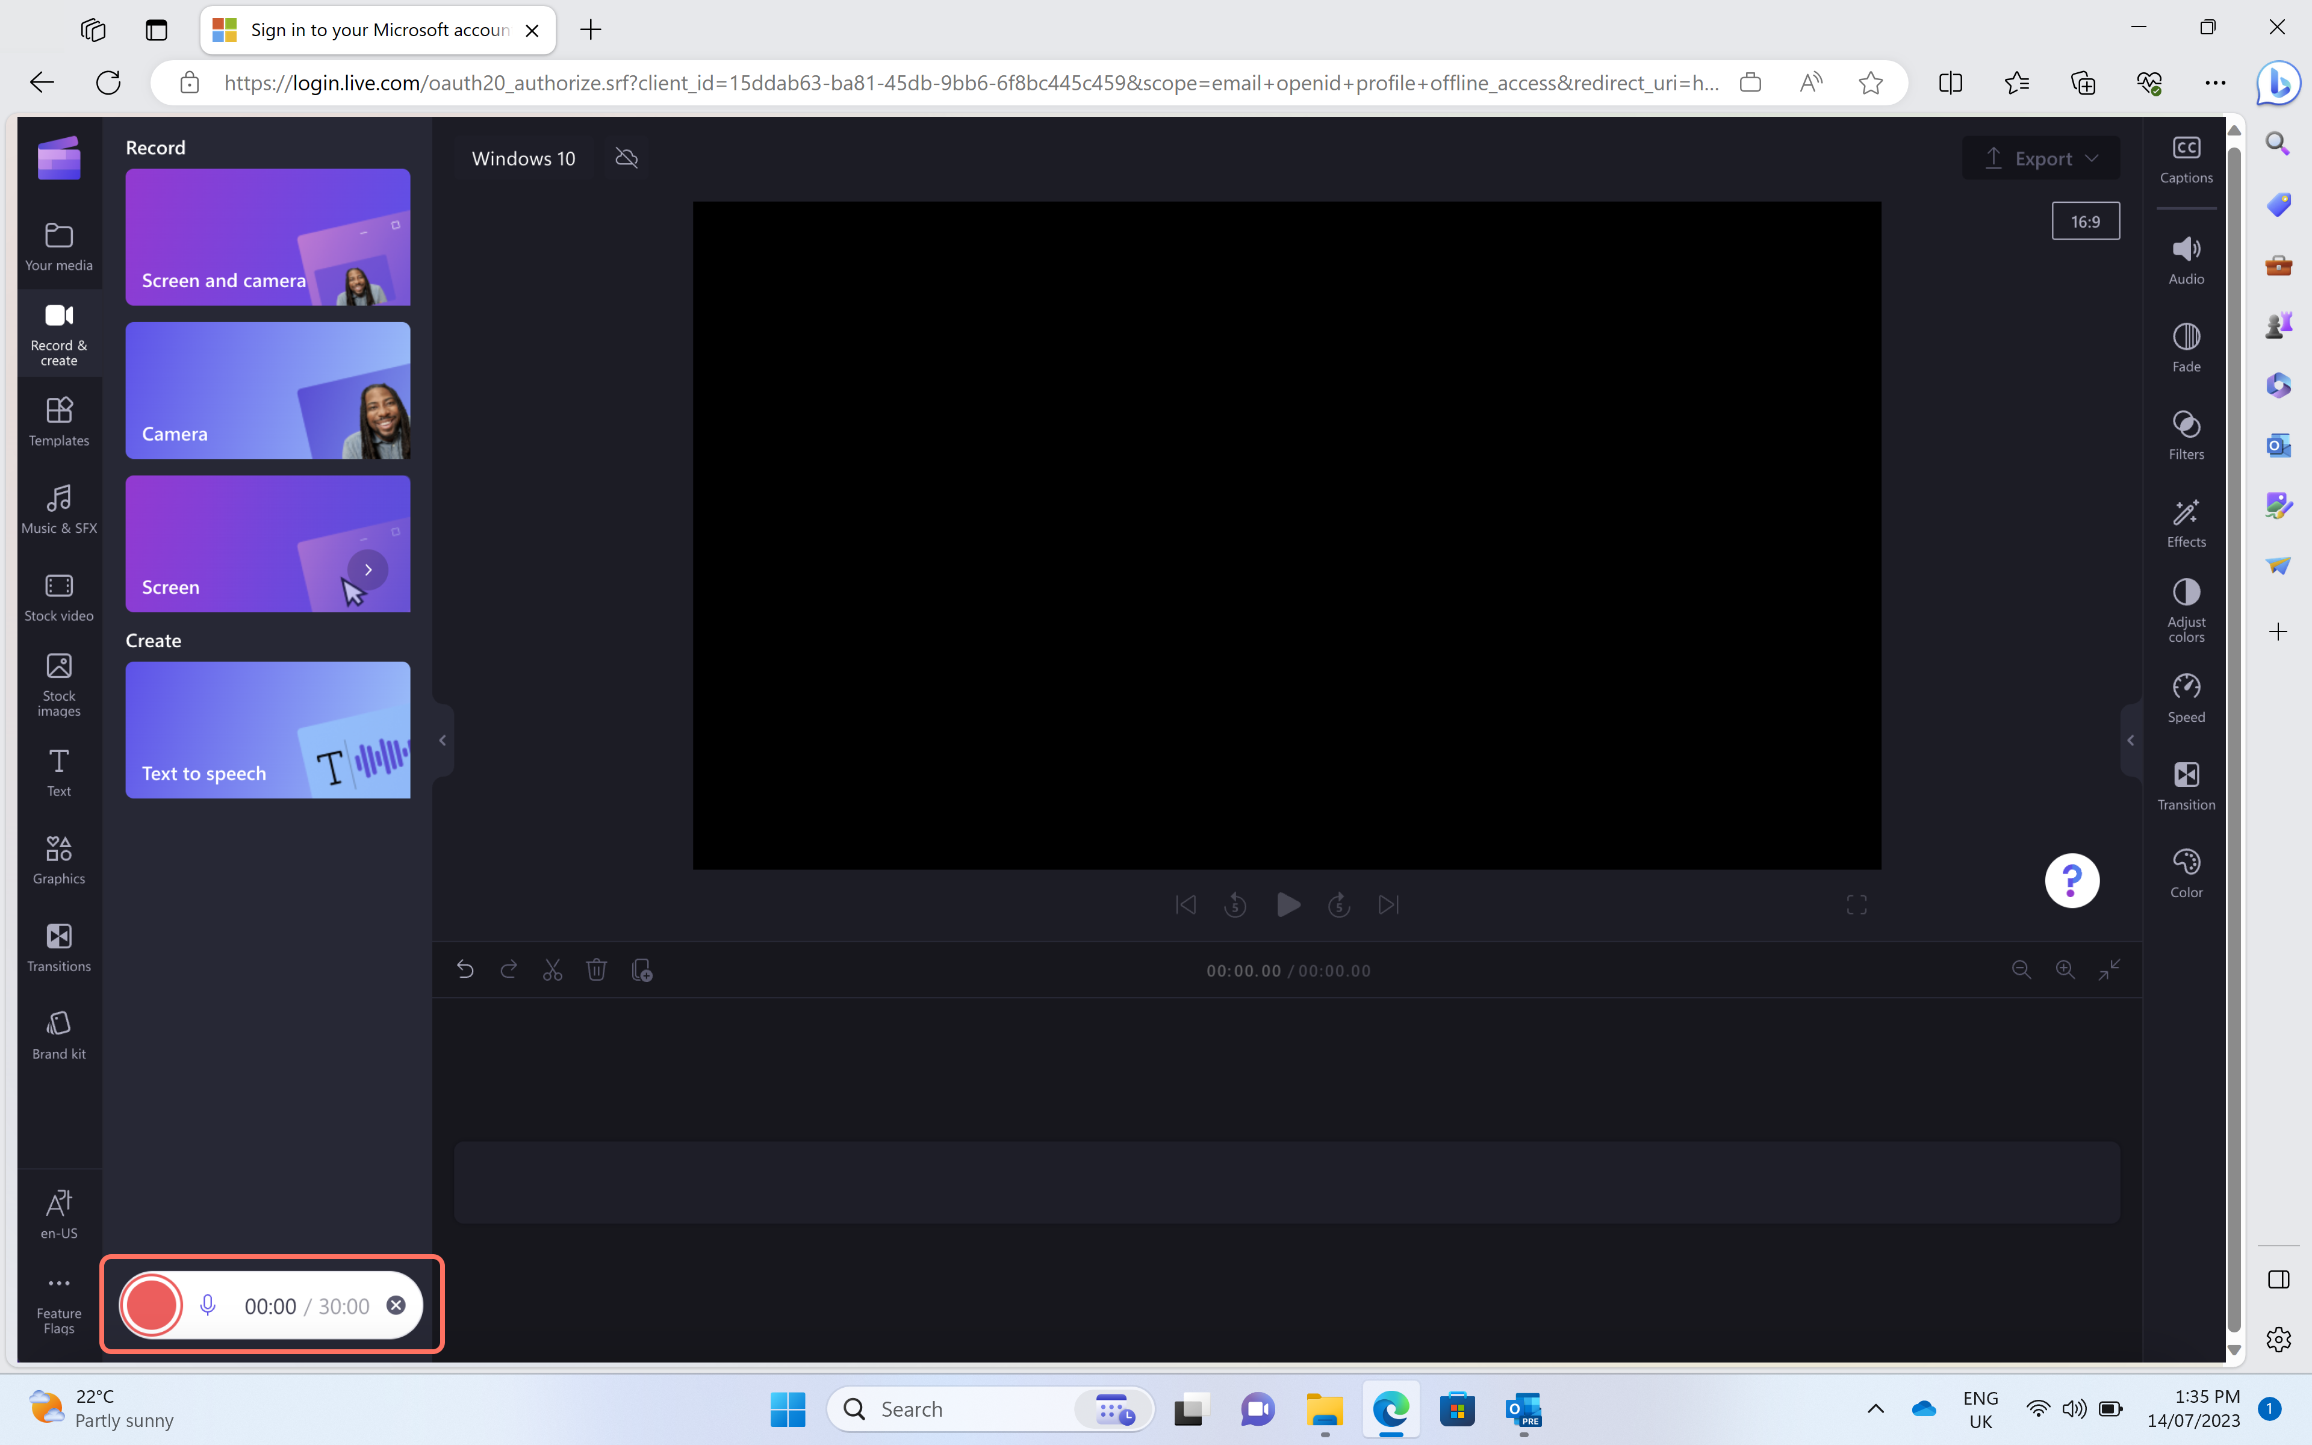Select Record & create sidebar tab
The width and height of the screenshot is (2312, 1445).
coord(59,335)
